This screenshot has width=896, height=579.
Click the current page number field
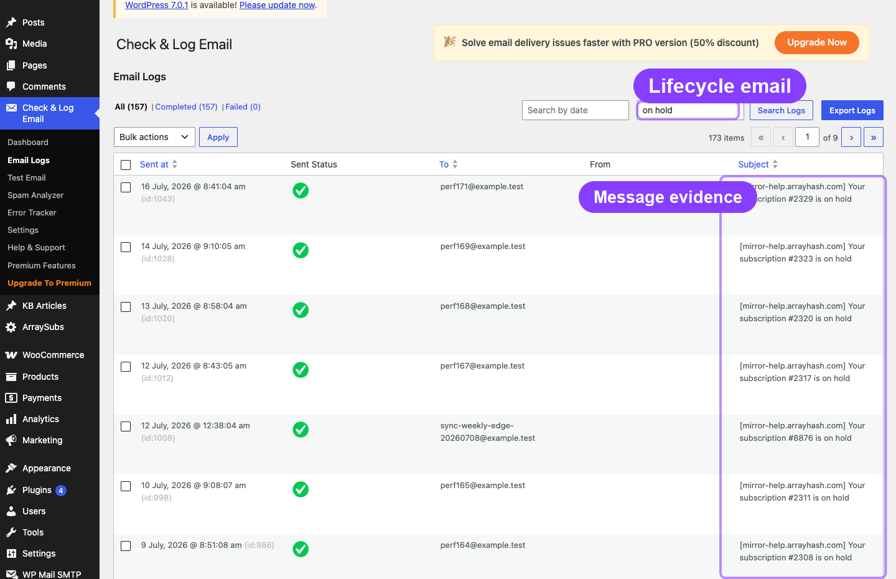click(x=807, y=137)
